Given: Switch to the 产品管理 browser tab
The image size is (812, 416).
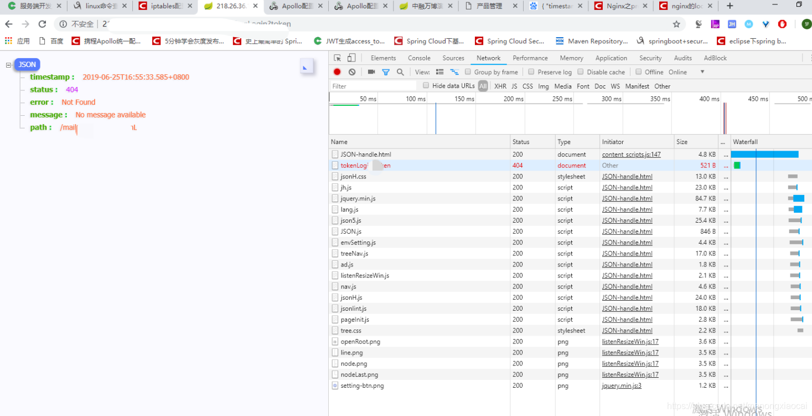Looking at the screenshot, I should coord(489,6).
